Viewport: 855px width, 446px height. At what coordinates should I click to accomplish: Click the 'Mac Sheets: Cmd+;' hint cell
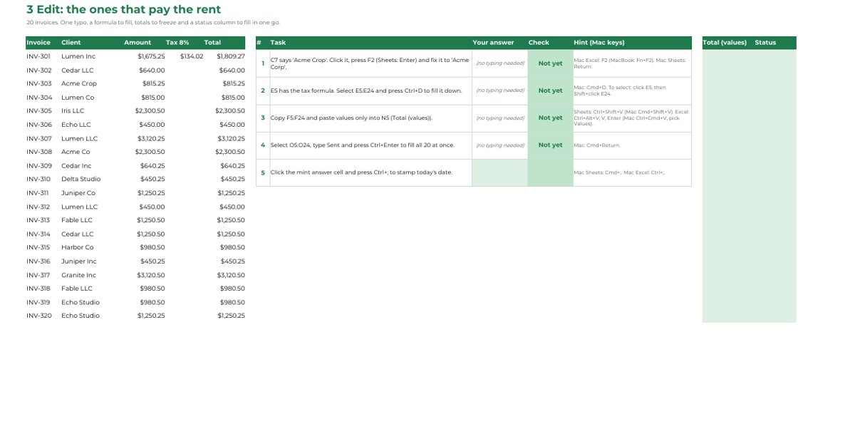[632, 172]
